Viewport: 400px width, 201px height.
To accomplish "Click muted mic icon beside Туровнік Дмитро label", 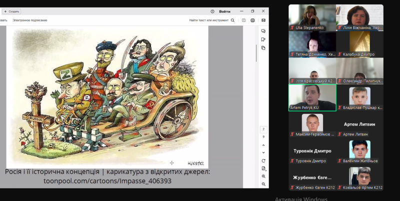I will (292, 161).
